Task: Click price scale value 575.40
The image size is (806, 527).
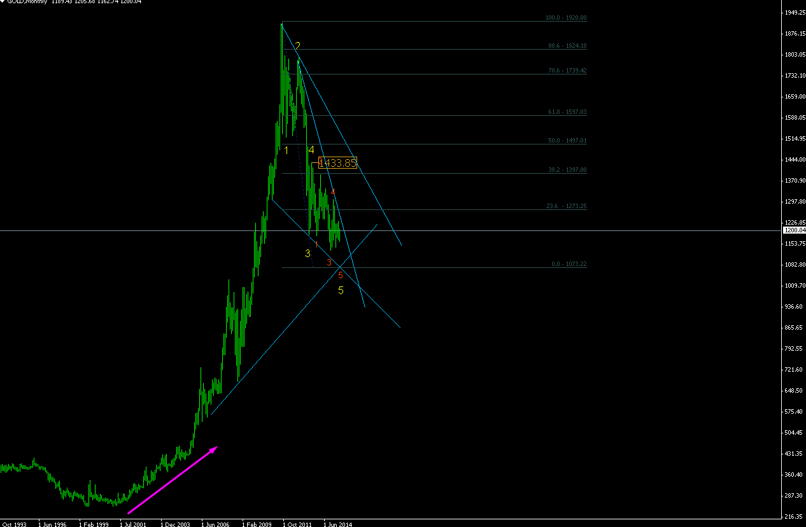Action: [x=795, y=412]
